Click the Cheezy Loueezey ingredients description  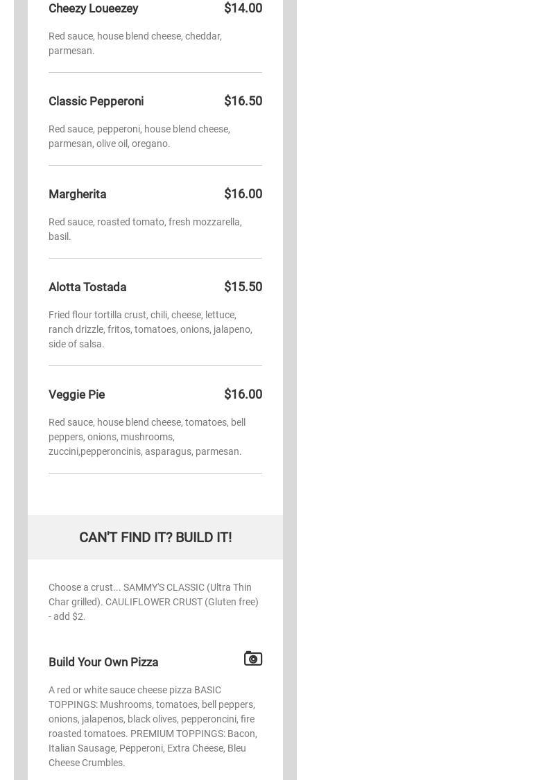tap(135, 43)
